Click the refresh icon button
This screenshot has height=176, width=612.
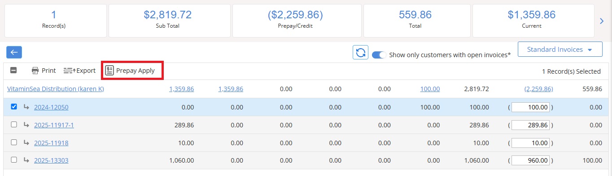pyautogui.click(x=360, y=53)
